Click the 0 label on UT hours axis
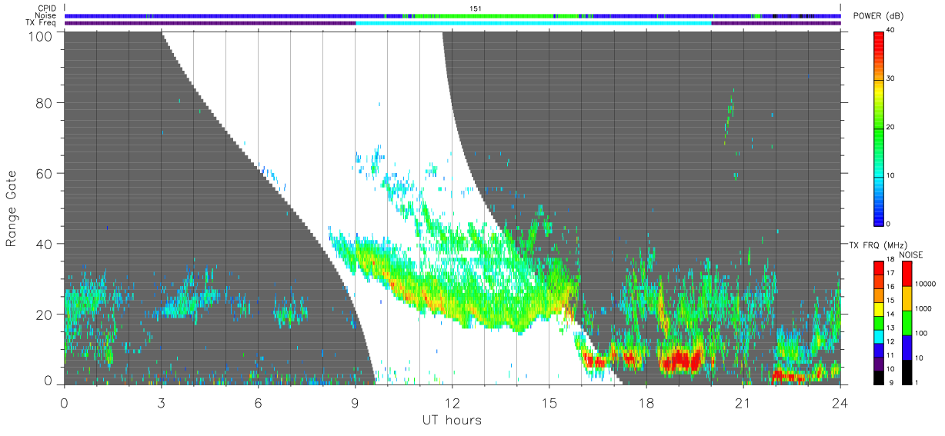The width and height of the screenshot is (945, 436). coord(65,402)
